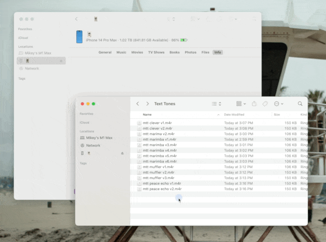
Task: Sort files by the Size column header
Action: (277, 114)
